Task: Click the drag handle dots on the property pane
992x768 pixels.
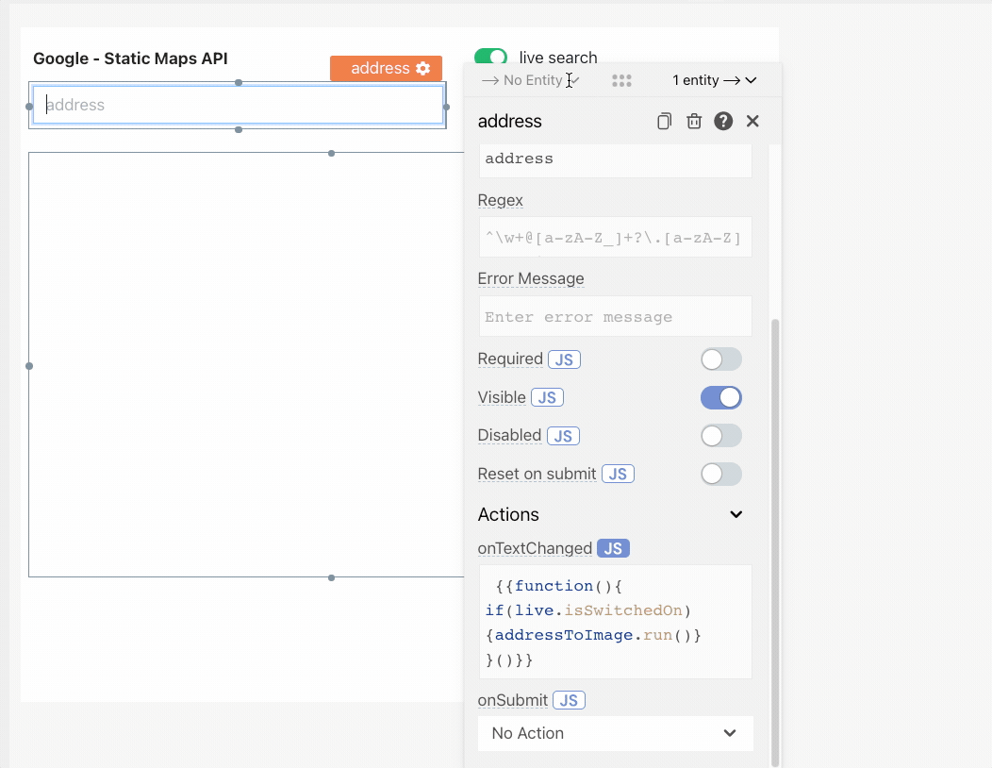Action: tap(621, 81)
